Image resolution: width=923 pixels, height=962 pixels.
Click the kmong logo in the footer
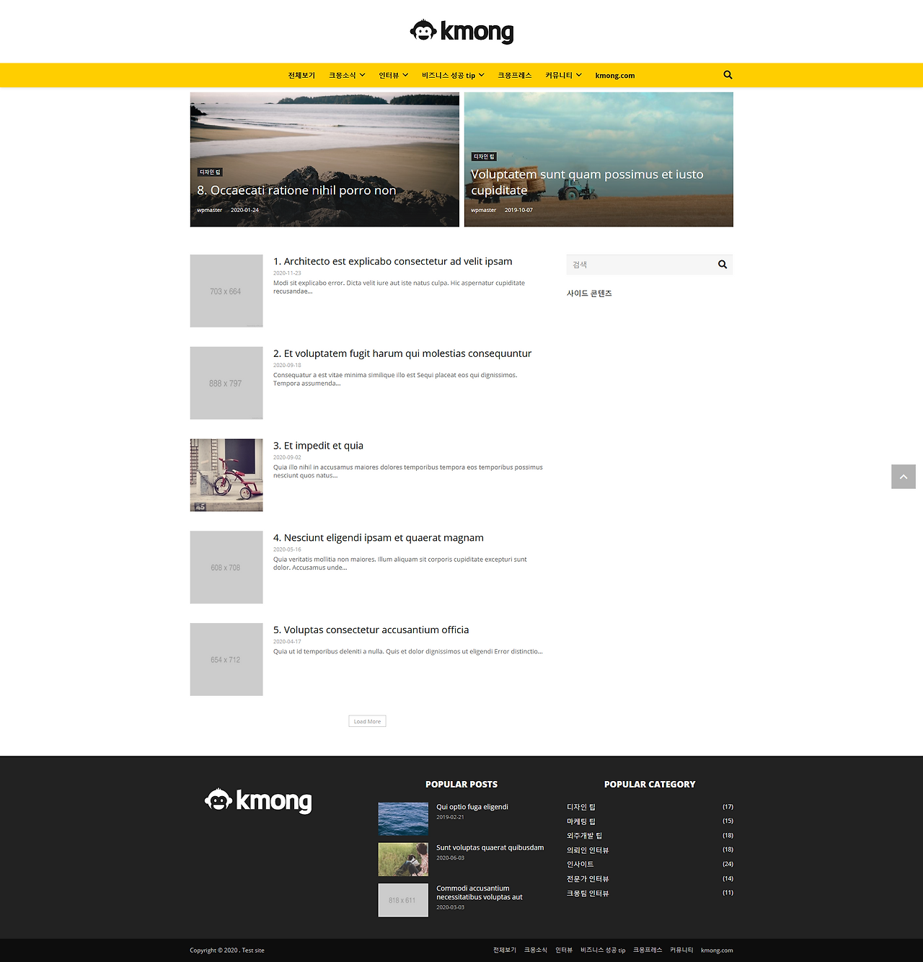[257, 801]
